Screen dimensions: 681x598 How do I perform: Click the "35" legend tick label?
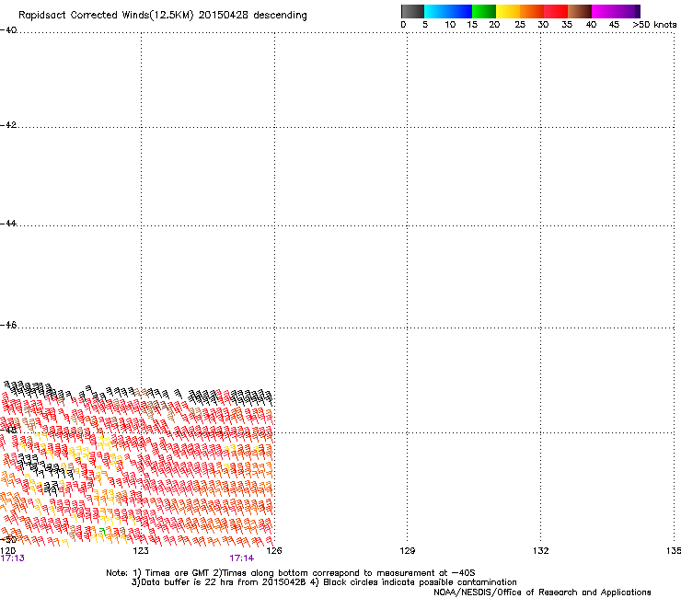pos(567,25)
